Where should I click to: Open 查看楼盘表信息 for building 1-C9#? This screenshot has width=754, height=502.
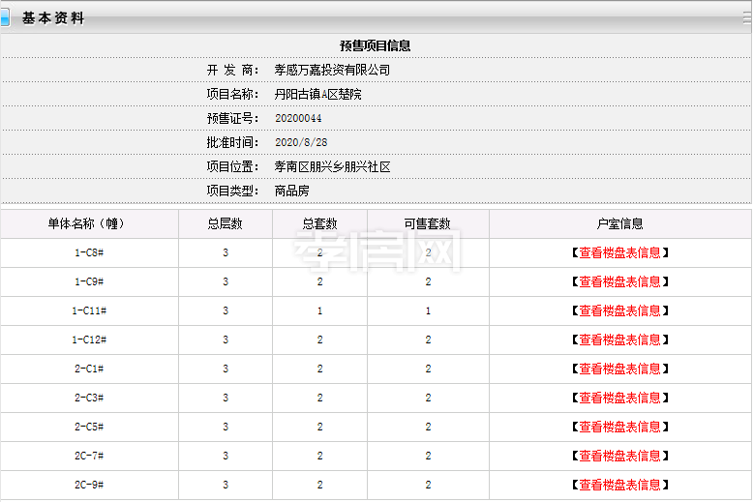click(x=619, y=282)
